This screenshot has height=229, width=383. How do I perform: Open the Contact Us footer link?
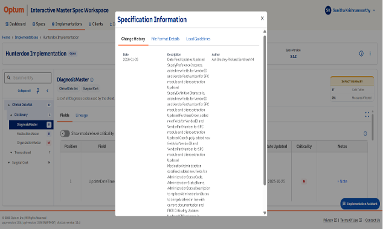tap(373, 220)
